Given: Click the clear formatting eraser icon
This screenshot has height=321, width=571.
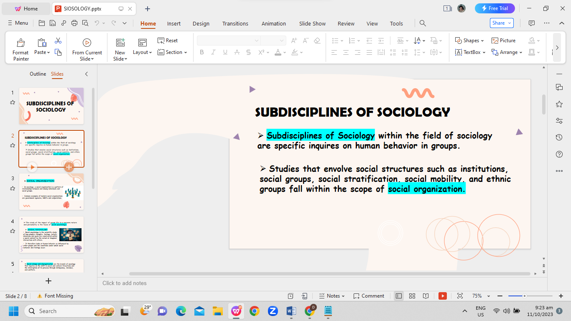Looking at the screenshot, I should pos(317,41).
